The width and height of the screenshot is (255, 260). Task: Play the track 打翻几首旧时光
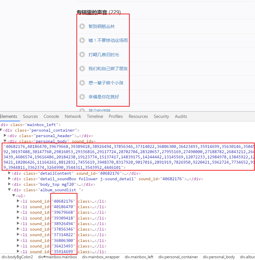(82, 54)
